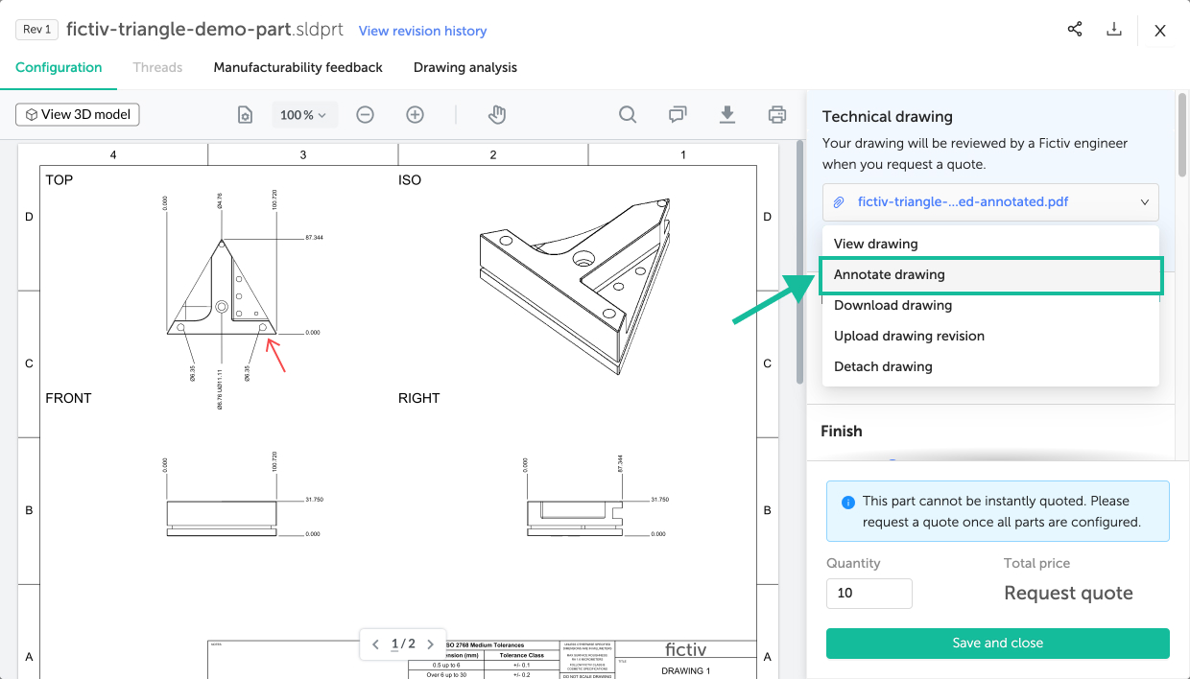Zoom in with the plus icon
Viewport: 1190px width, 679px height.
click(x=415, y=115)
